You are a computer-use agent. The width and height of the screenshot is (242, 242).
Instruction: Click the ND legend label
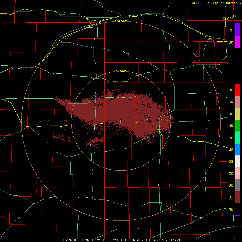(x=231, y=209)
